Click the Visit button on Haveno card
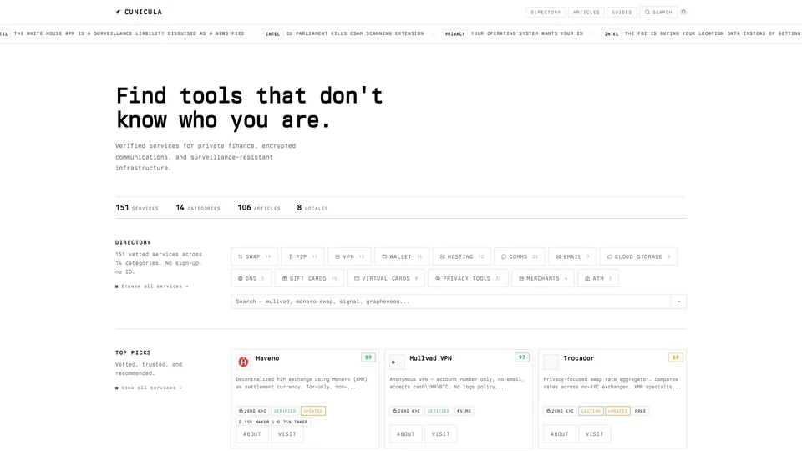 point(287,434)
